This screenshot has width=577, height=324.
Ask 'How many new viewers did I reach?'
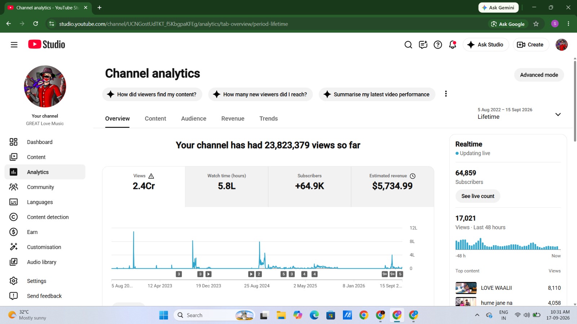pos(260,94)
